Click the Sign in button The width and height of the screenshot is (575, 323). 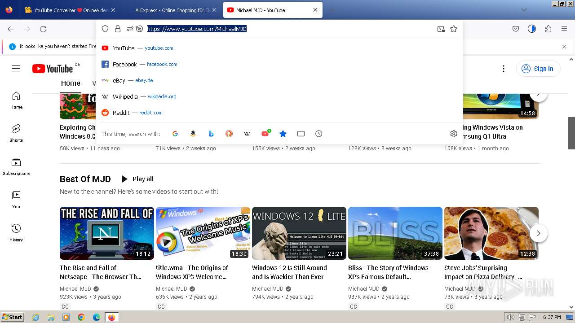[538, 69]
